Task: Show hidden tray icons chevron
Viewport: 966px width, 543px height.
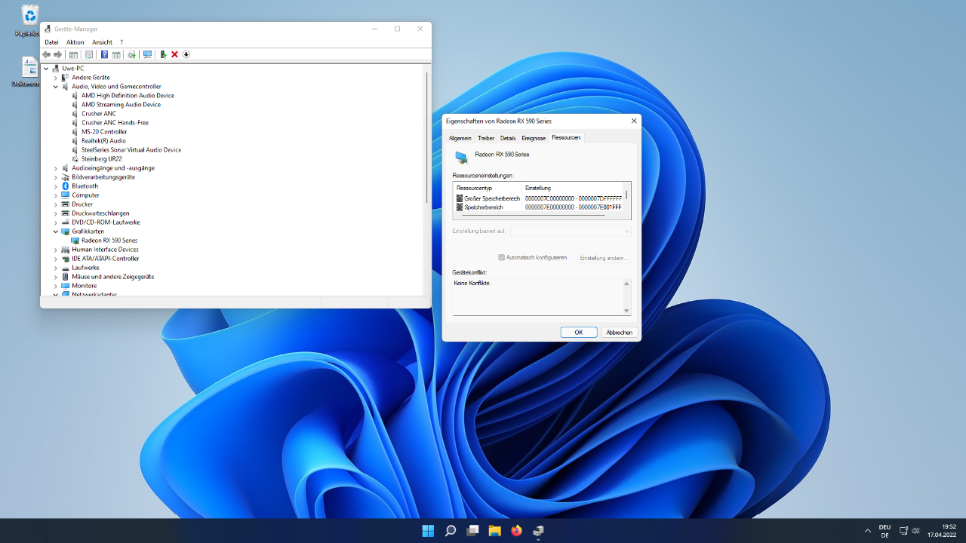Action: point(868,531)
